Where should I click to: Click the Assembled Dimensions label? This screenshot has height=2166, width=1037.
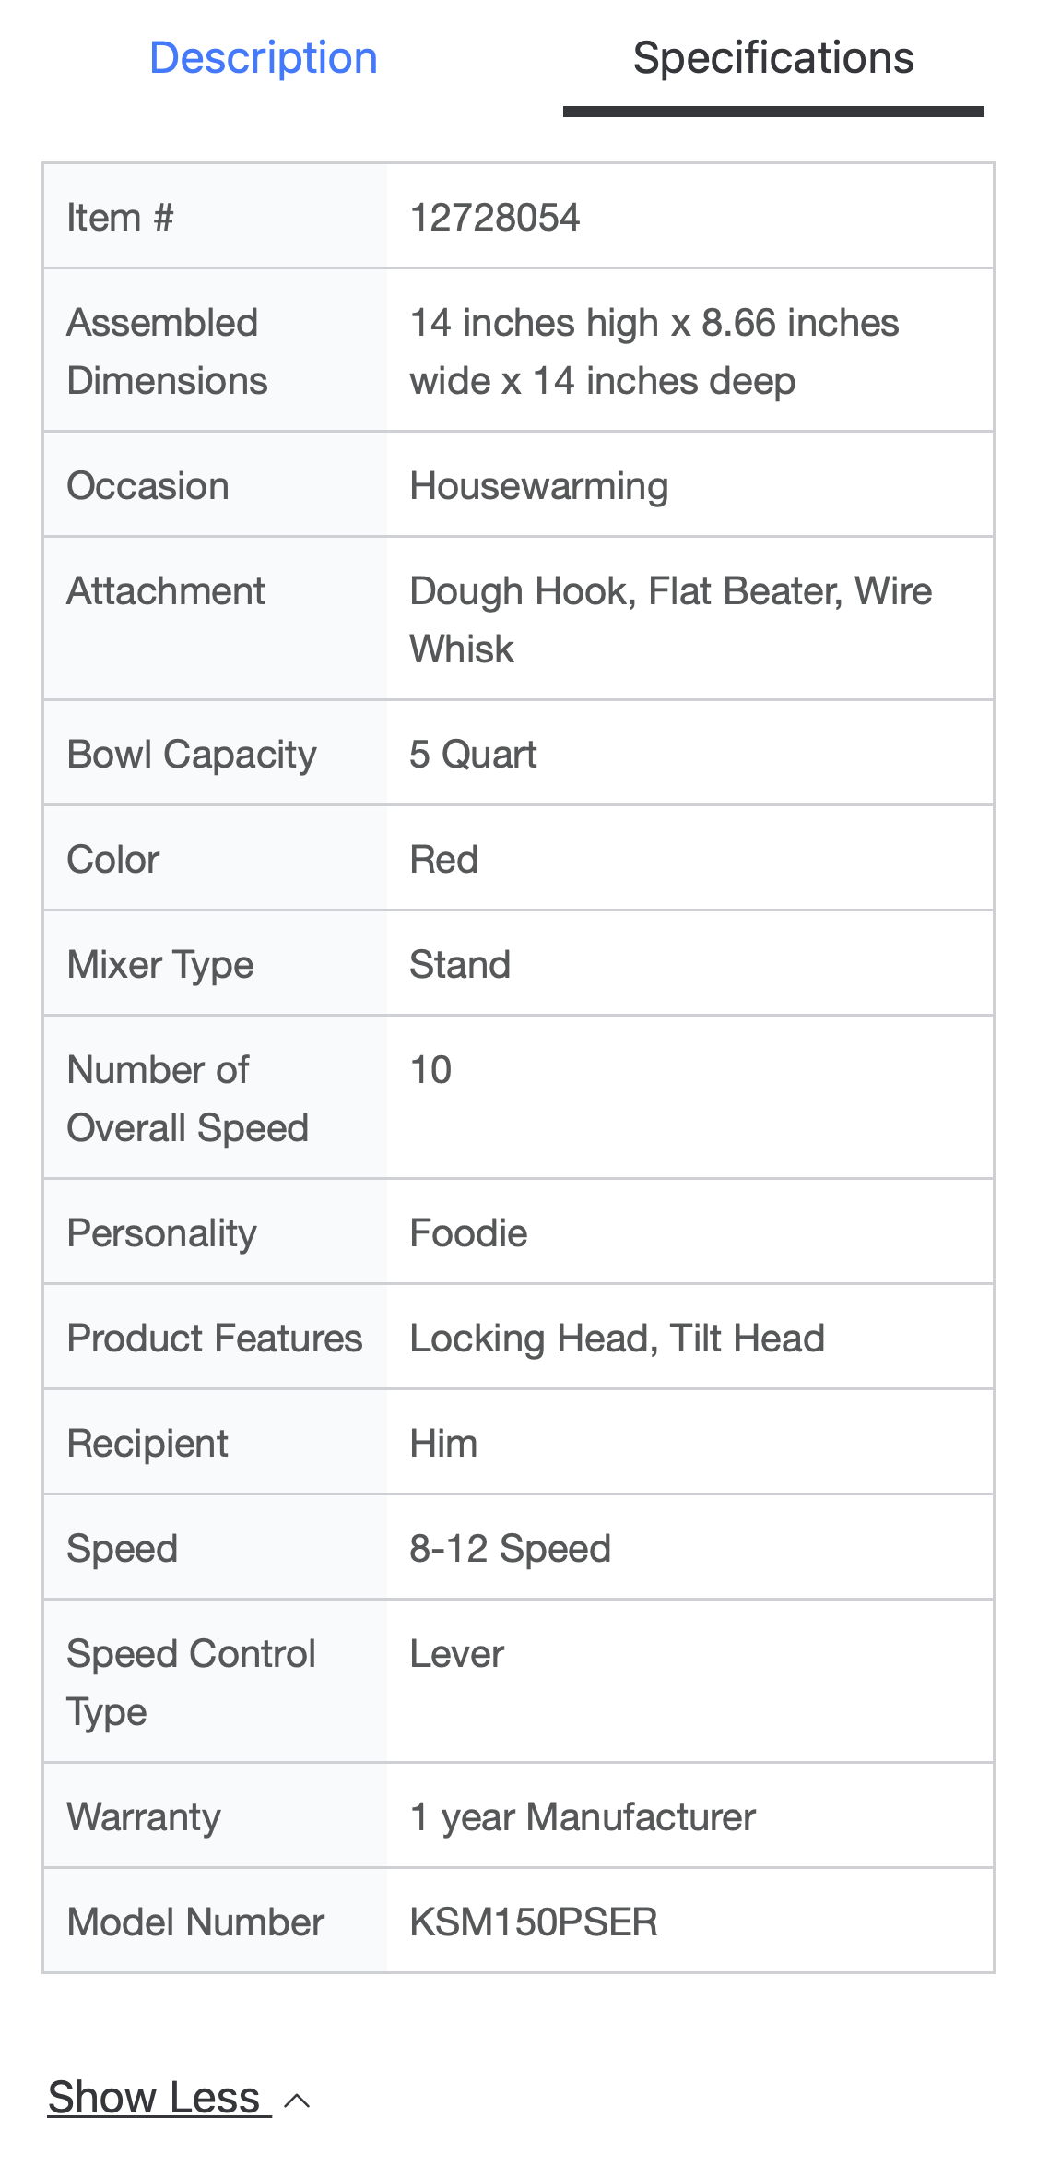(167, 351)
